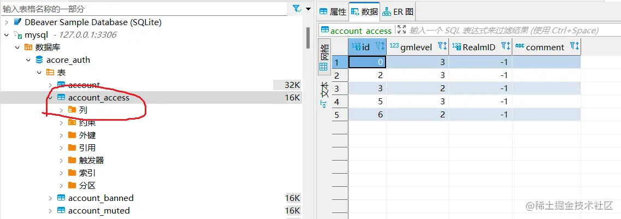Expand the account_banned table node

click(x=50, y=198)
